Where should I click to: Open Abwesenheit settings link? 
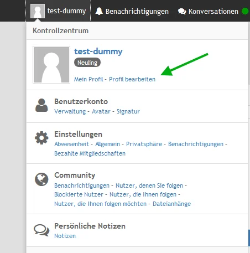71,144
